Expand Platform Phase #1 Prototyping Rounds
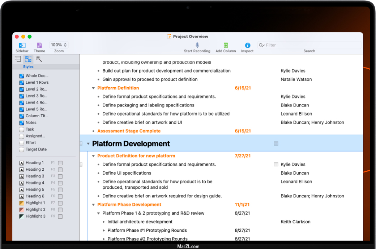This screenshot has width=376, height=249. tap(104, 231)
